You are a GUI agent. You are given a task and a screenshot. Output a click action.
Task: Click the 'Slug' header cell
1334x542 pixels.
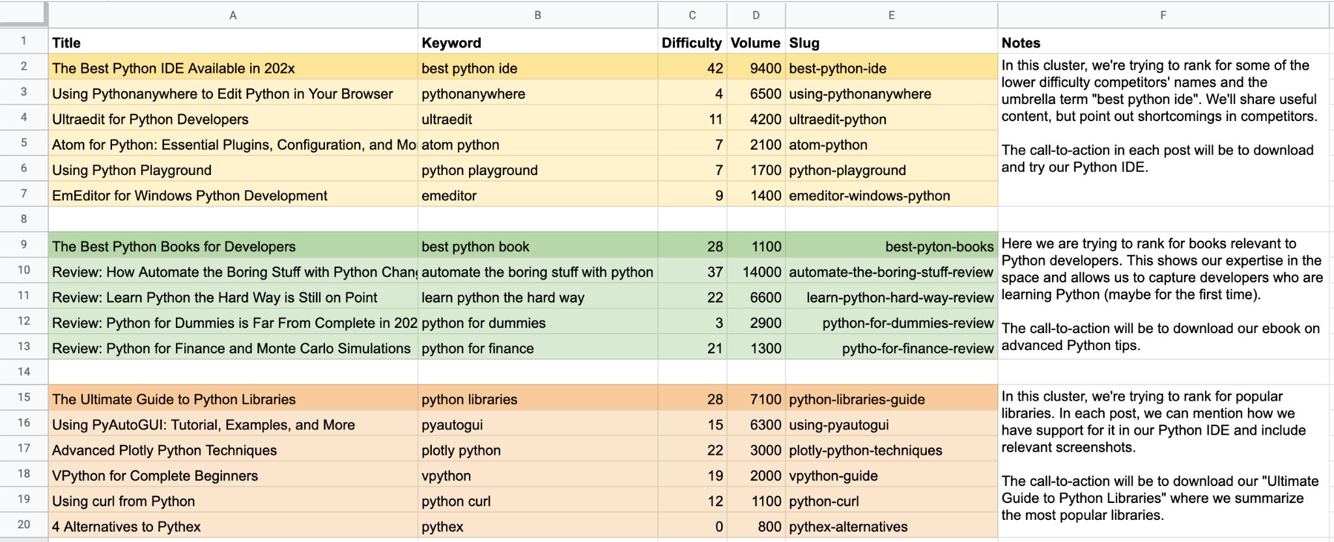tap(891, 42)
